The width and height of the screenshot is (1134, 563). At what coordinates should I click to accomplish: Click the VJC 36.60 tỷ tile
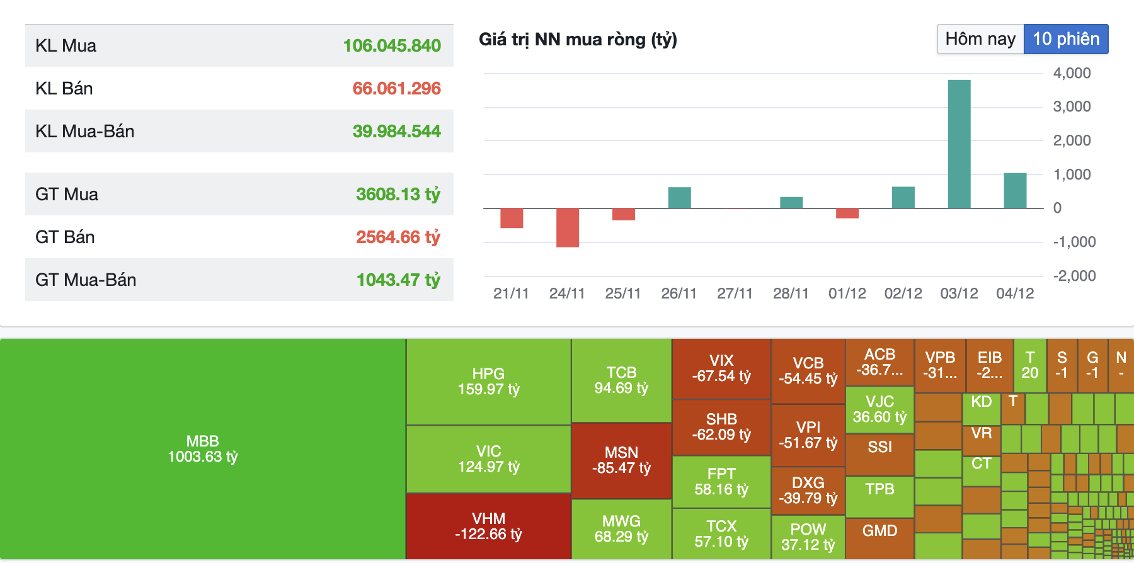[x=879, y=409]
